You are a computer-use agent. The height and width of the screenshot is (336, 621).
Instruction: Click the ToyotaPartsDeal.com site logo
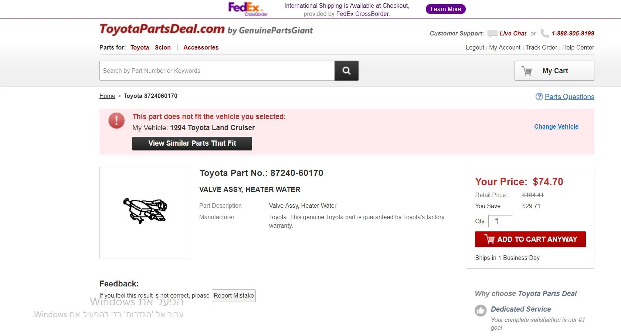point(162,29)
